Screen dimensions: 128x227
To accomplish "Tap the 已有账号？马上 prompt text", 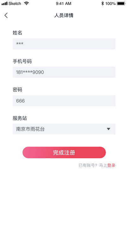I will point(93,165).
